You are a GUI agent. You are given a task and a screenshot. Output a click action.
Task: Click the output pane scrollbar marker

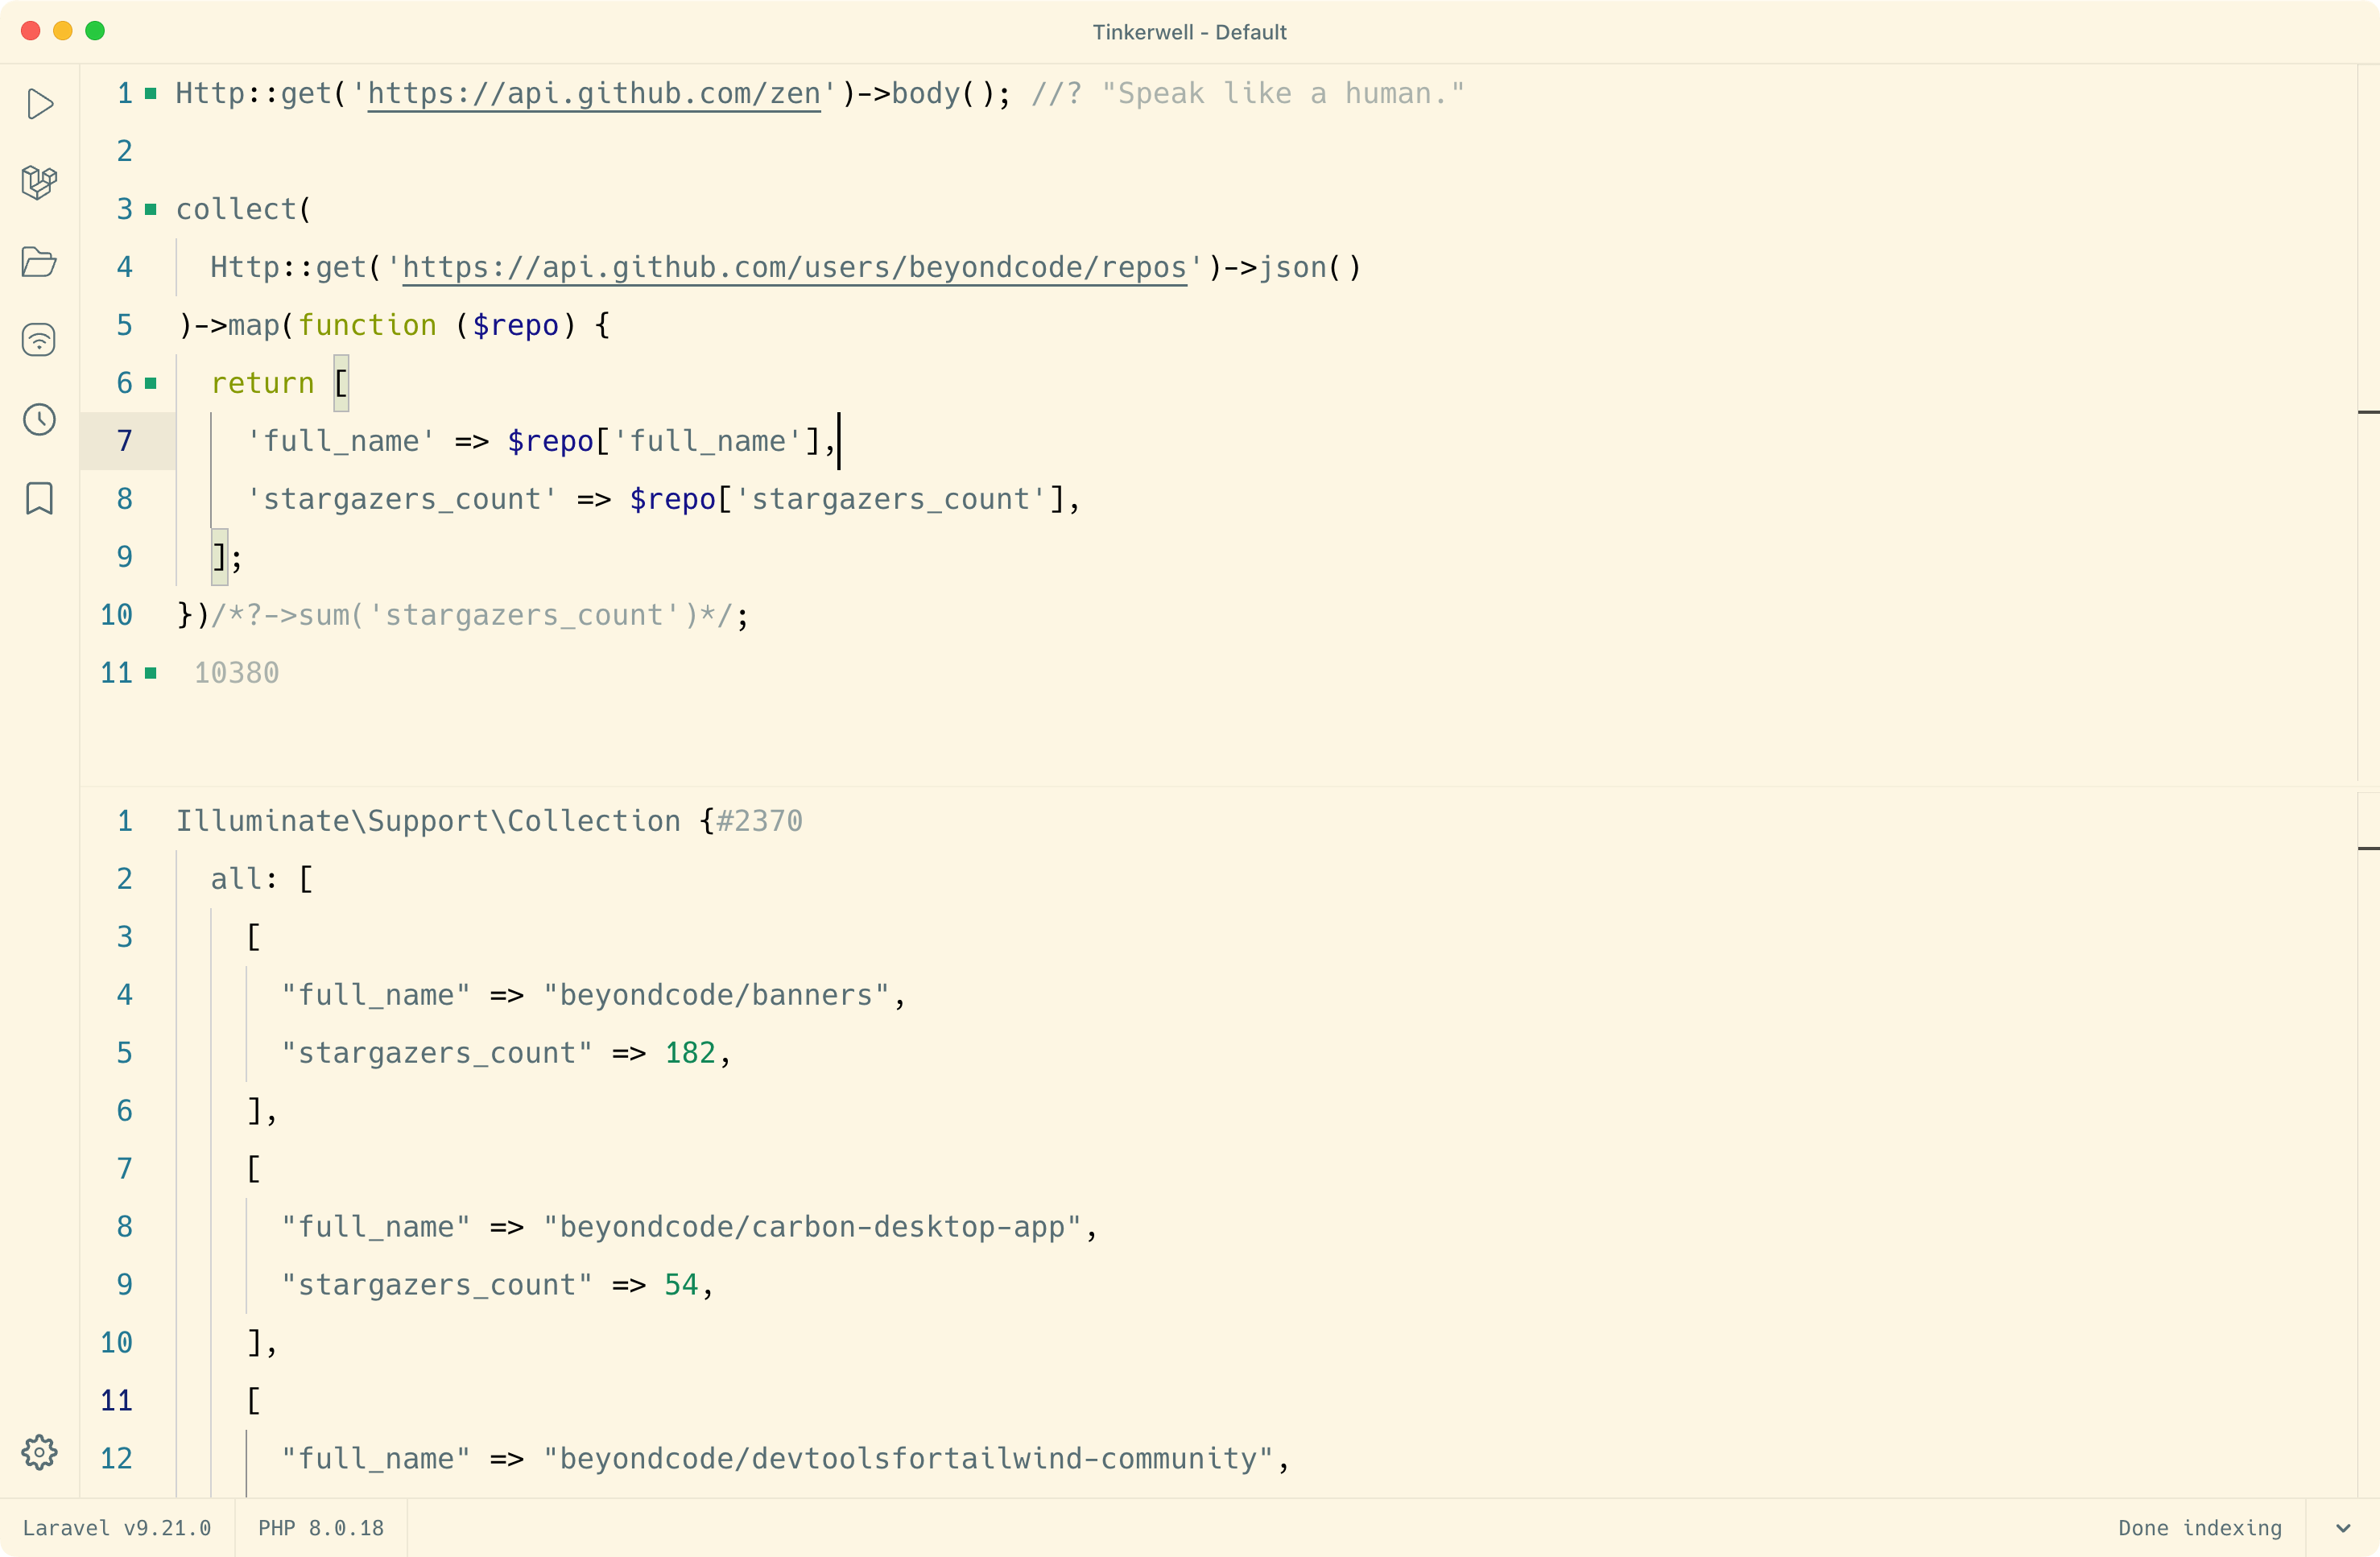point(2368,849)
